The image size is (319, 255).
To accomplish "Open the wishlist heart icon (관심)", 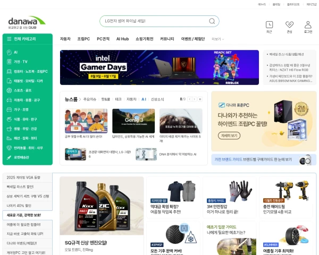I will pos(289,25).
